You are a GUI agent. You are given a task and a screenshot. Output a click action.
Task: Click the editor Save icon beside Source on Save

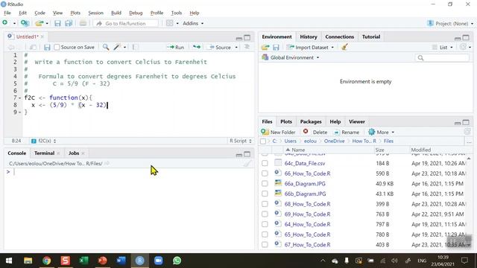[x=47, y=48]
